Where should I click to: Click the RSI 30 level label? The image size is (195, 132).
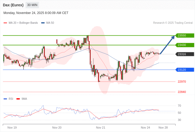179,120
